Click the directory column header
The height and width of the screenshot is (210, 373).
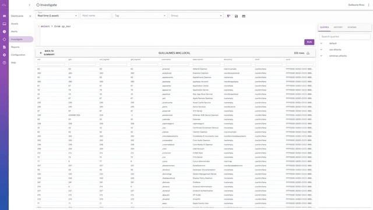tap(228, 60)
